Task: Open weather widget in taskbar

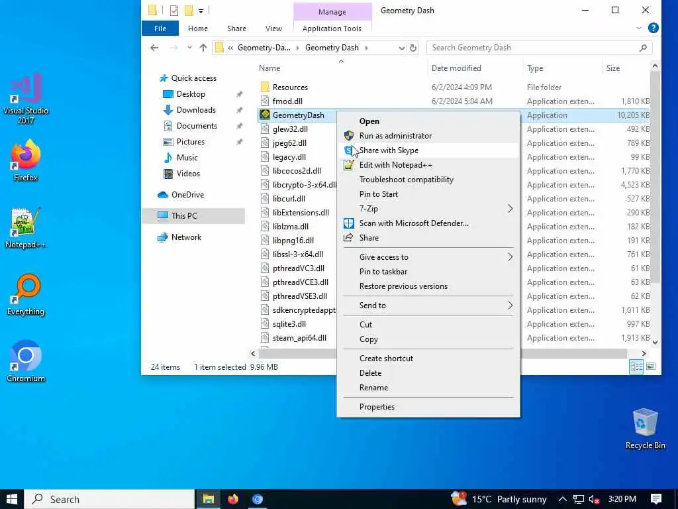Action: click(x=499, y=499)
